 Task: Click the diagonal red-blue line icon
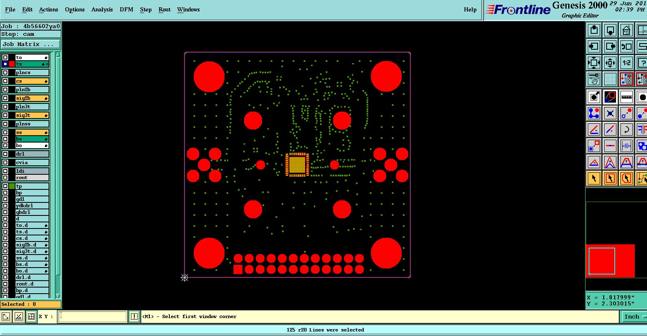(610, 130)
